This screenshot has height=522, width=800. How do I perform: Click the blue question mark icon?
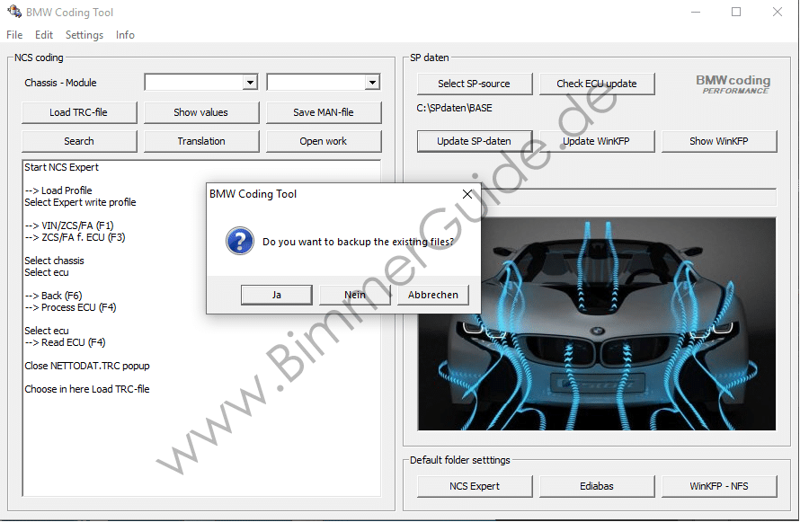click(239, 241)
